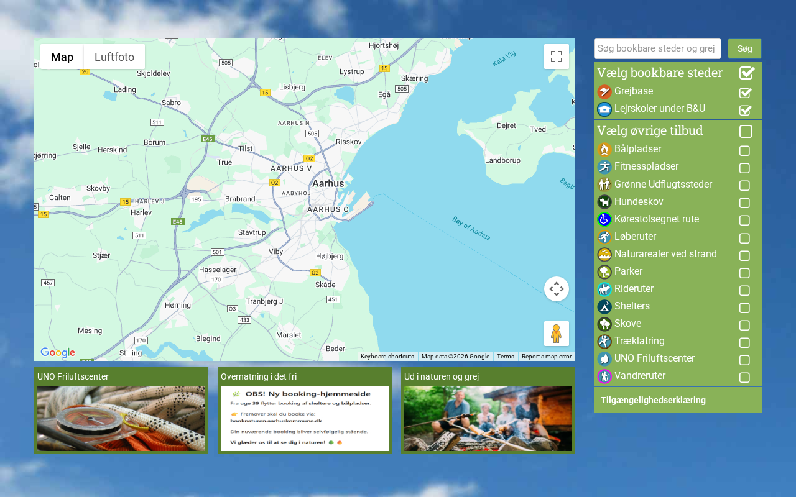
Task: Select the Map view tab
Action: coord(62,57)
